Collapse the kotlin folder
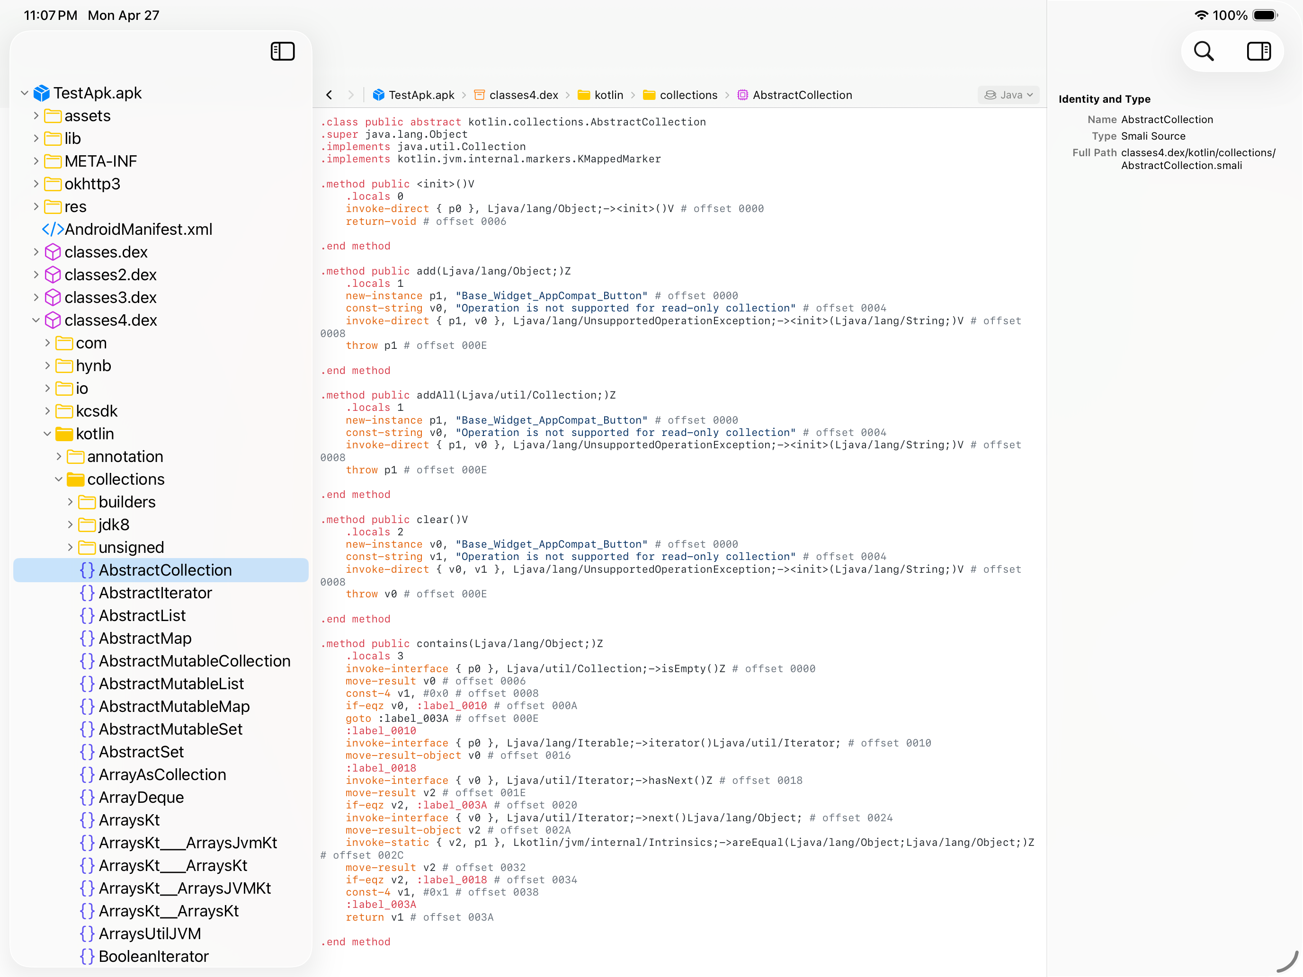 [47, 434]
